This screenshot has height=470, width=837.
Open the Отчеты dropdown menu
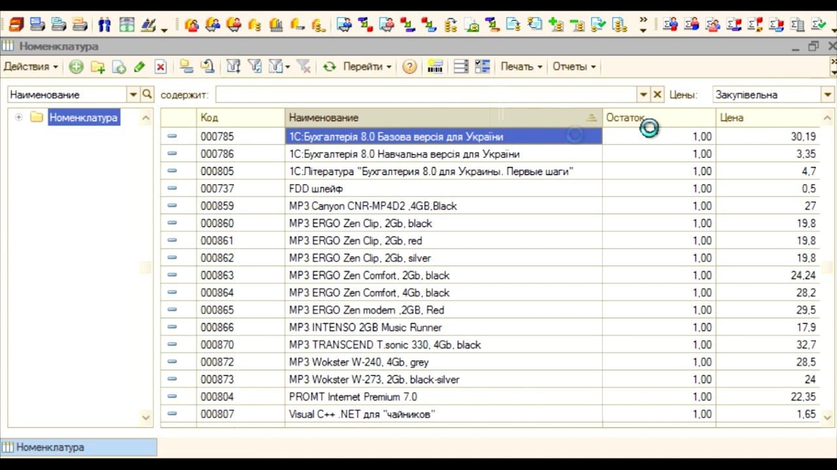[574, 67]
